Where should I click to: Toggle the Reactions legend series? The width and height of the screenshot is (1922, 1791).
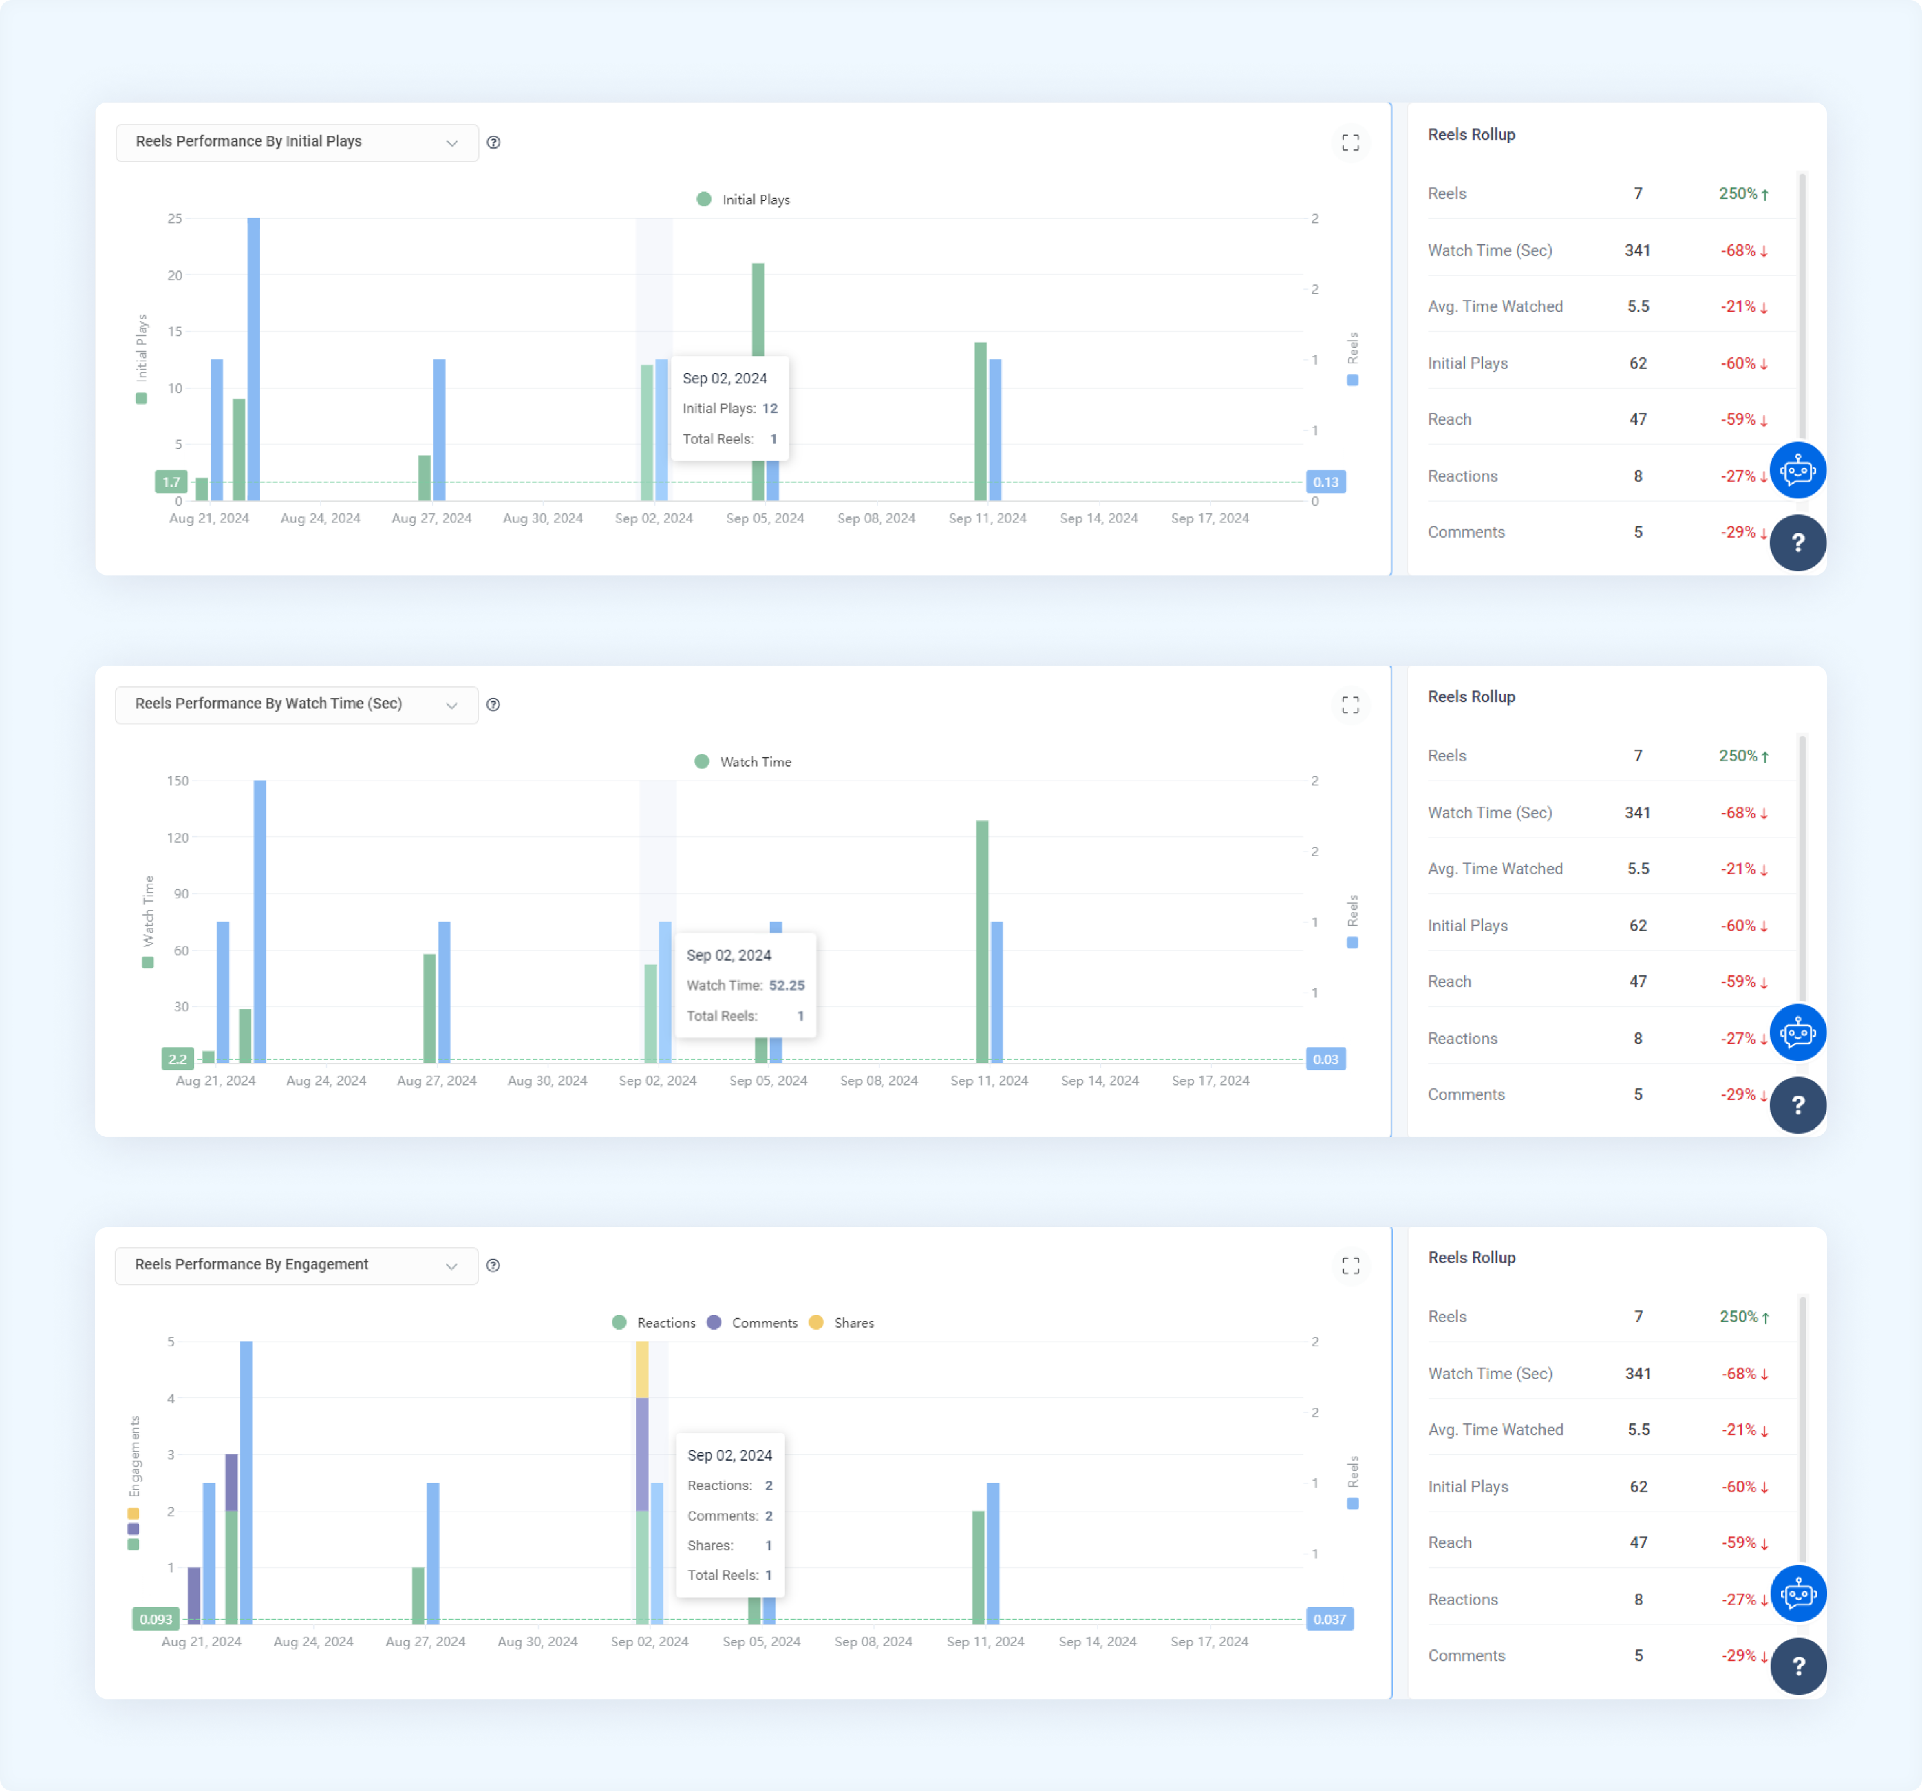(x=655, y=1323)
